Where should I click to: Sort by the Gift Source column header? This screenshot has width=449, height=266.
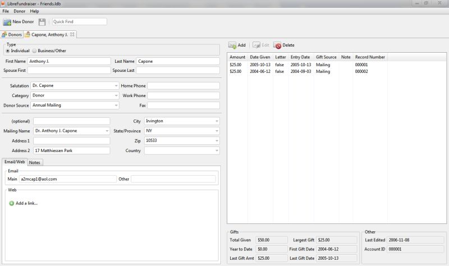point(326,57)
